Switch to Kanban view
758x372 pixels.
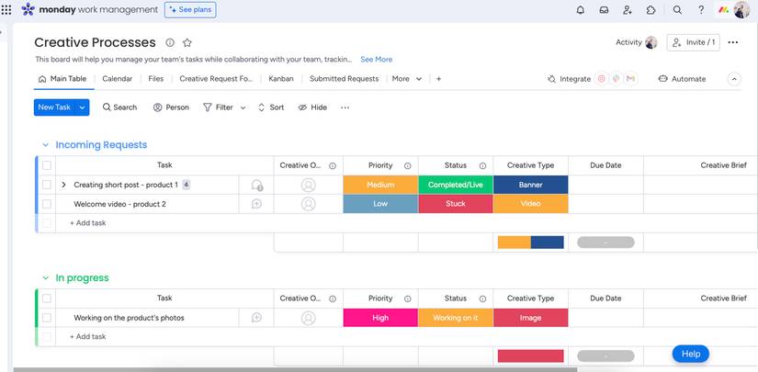pyautogui.click(x=281, y=79)
